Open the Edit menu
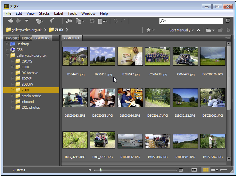This screenshot has width=237, height=177. pos(19,13)
